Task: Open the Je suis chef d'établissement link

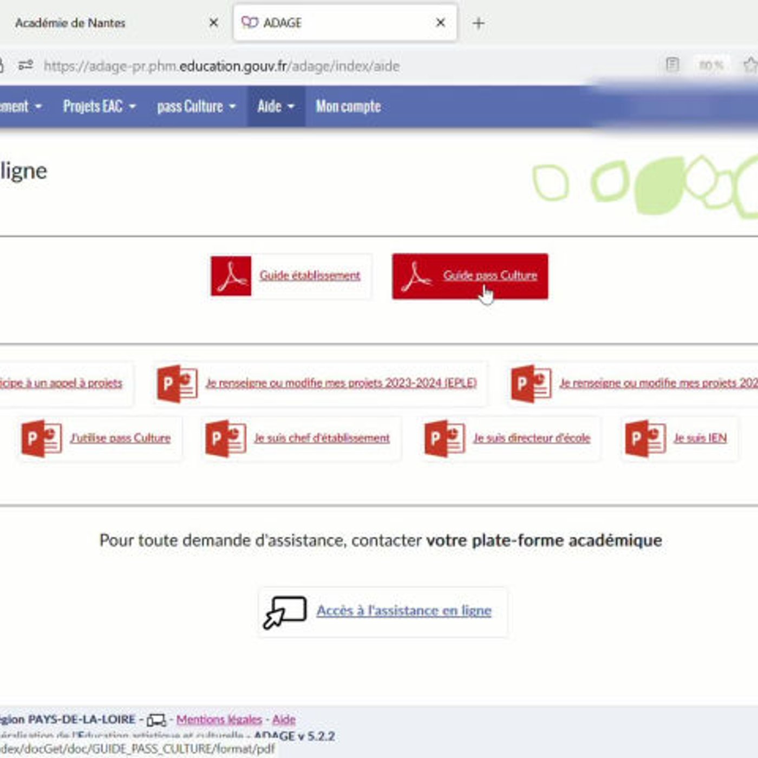Action: (322, 438)
